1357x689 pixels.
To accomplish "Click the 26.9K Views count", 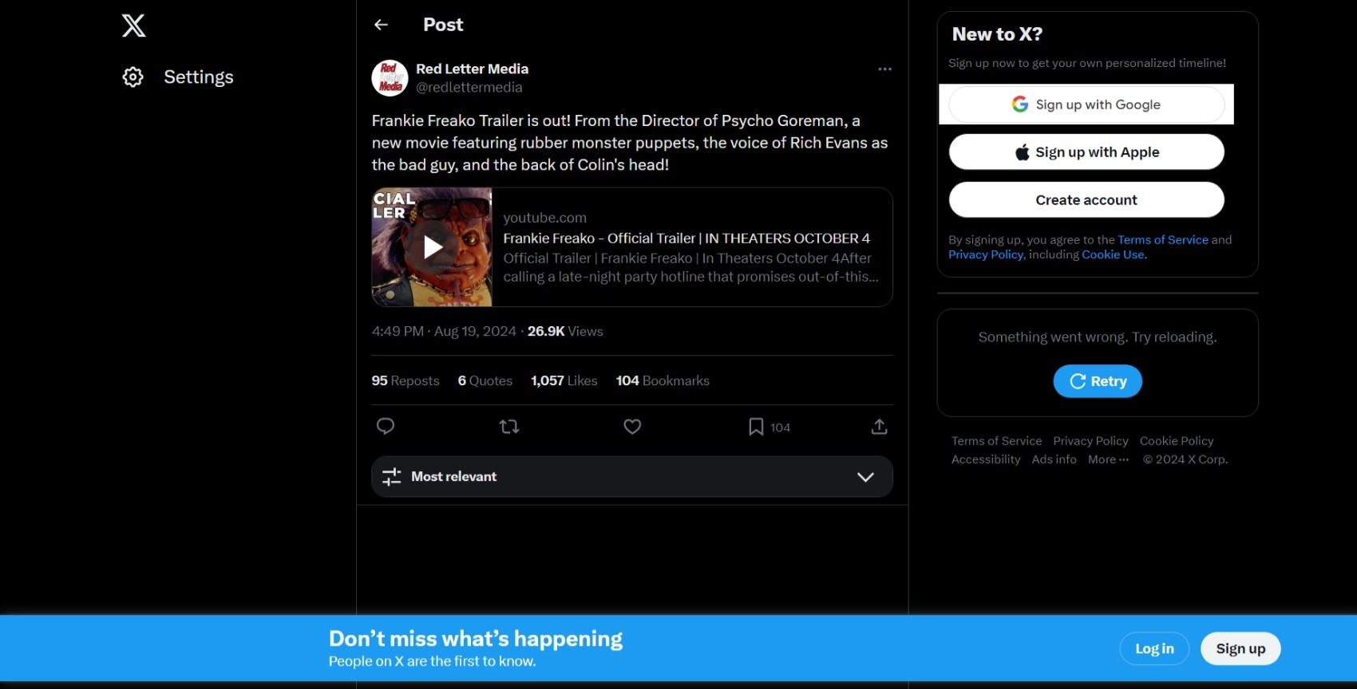I will [565, 332].
